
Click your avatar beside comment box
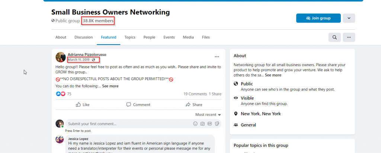(x=60, y=124)
